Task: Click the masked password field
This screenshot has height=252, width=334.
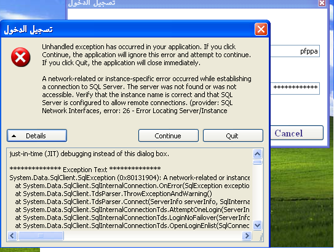Action: (x=295, y=89)
